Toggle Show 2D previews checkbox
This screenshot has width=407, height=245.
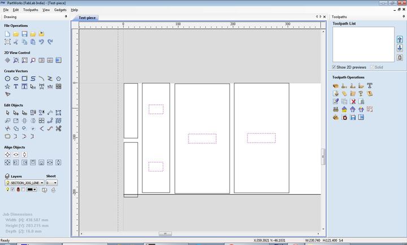[334, 67]
